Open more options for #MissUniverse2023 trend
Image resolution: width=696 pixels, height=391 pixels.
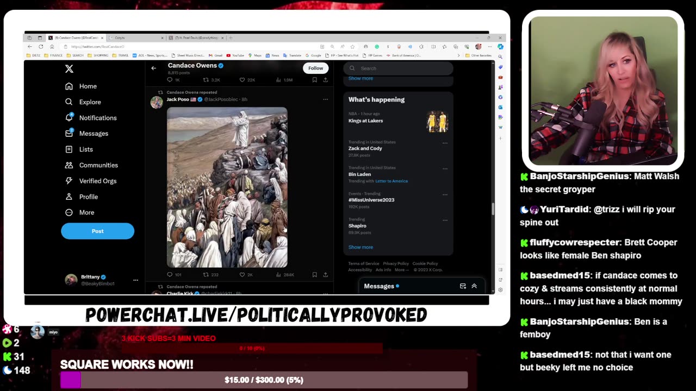point(445,194)
